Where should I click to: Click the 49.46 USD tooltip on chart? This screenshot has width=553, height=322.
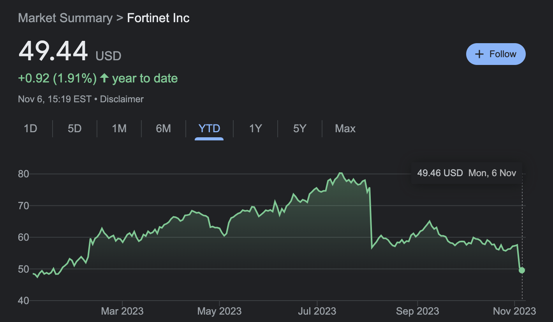[x=467, y=173]
